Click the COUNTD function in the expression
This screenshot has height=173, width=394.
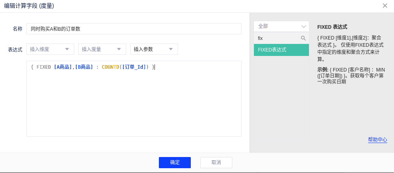pos(110,67)
